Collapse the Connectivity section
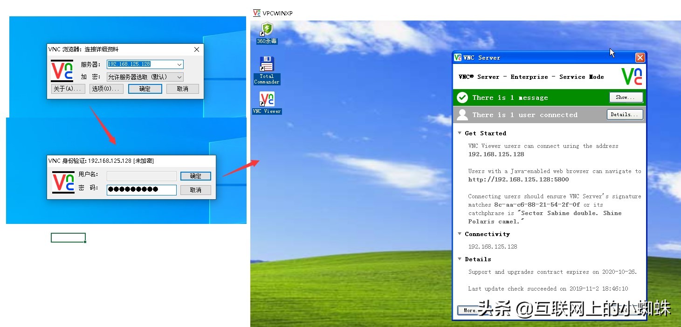Screen dimensions: 681x327 click(x=460, y=234)
